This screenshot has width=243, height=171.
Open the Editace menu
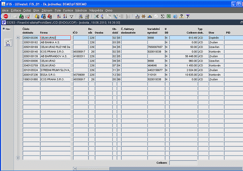pos(16,10)
